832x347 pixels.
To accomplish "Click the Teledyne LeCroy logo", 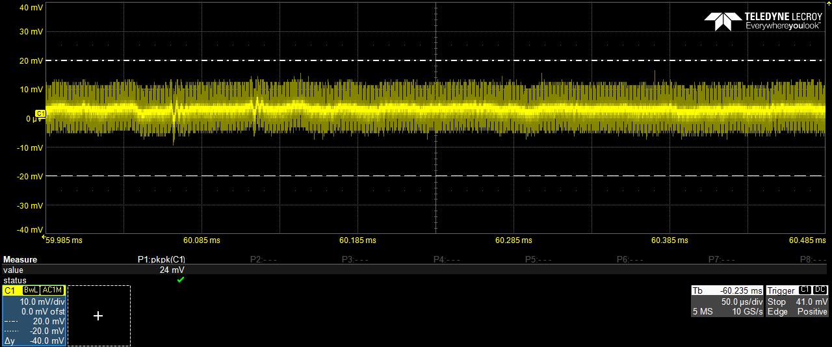I will coord(762,21).
